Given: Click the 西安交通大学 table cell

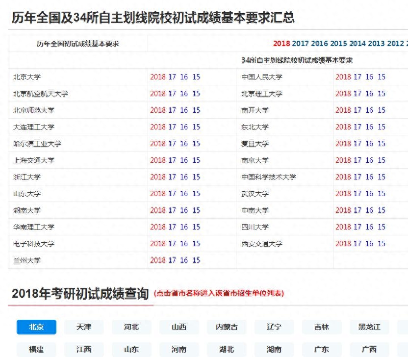Looking at the screenshot, I should tap(284, 243).
